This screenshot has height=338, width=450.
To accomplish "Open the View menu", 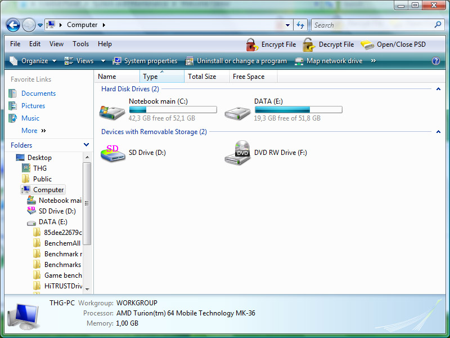I will click(56, 44).
